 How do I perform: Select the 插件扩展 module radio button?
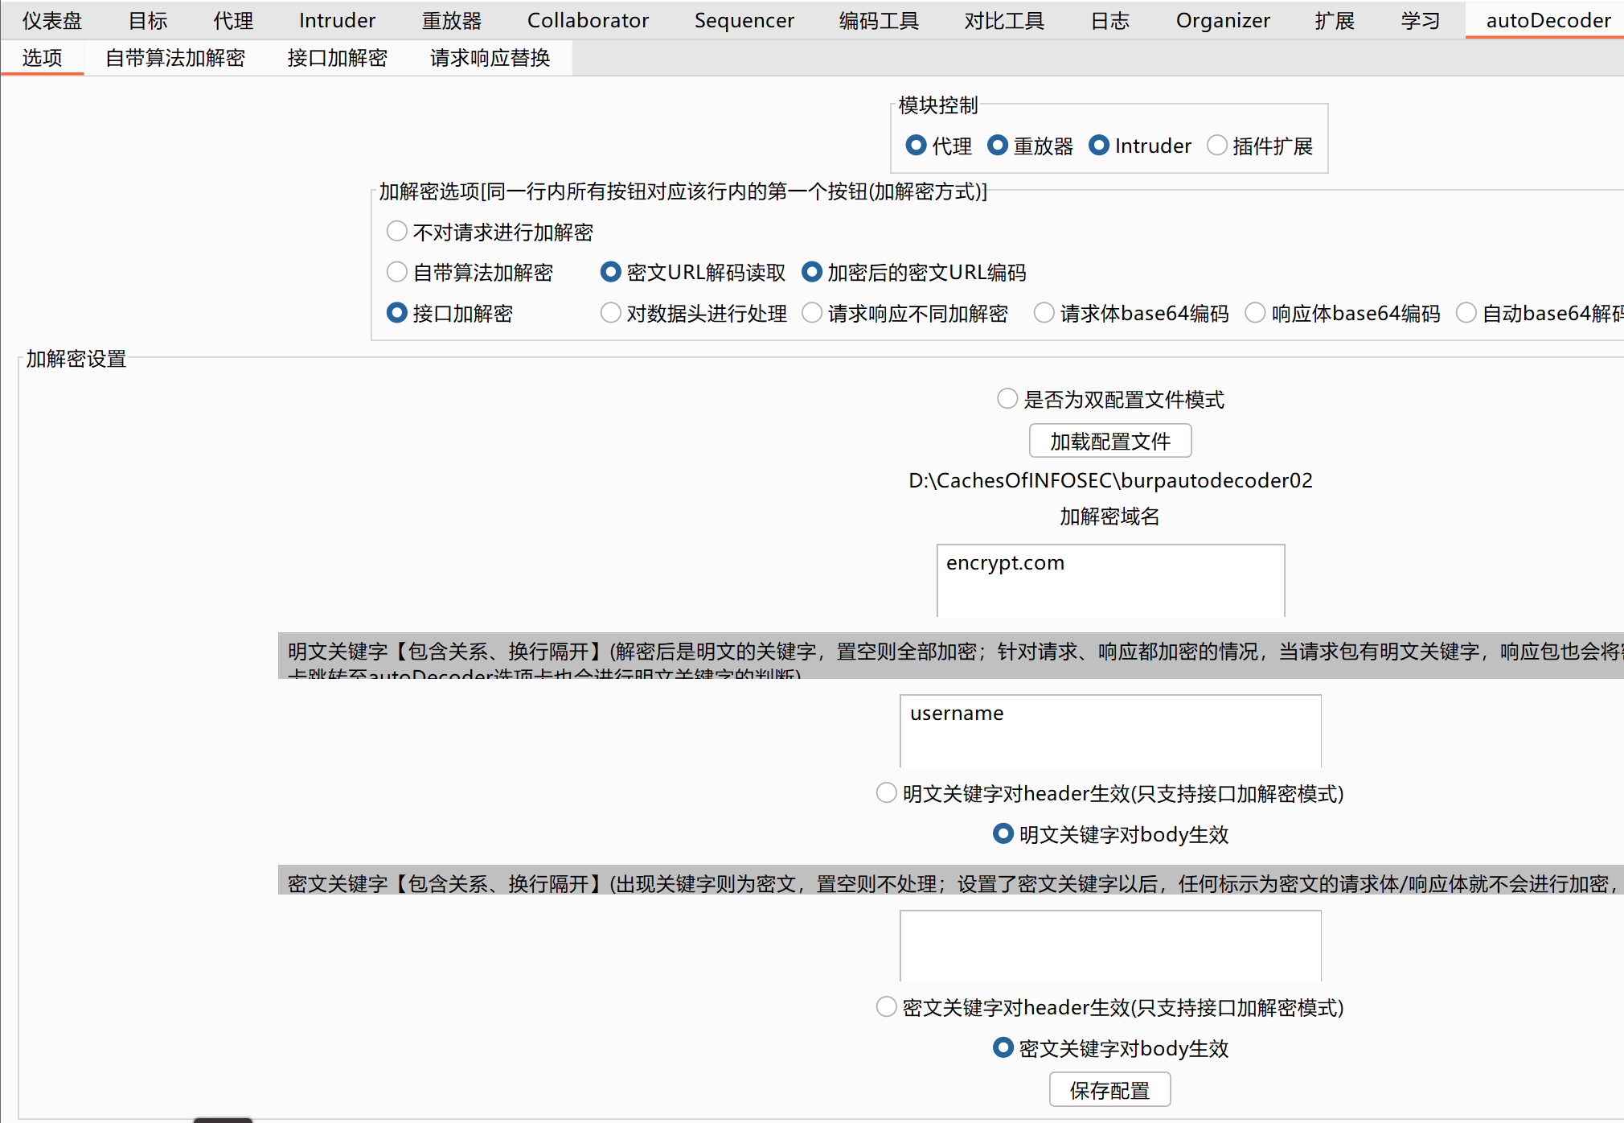click(1216, 145)
